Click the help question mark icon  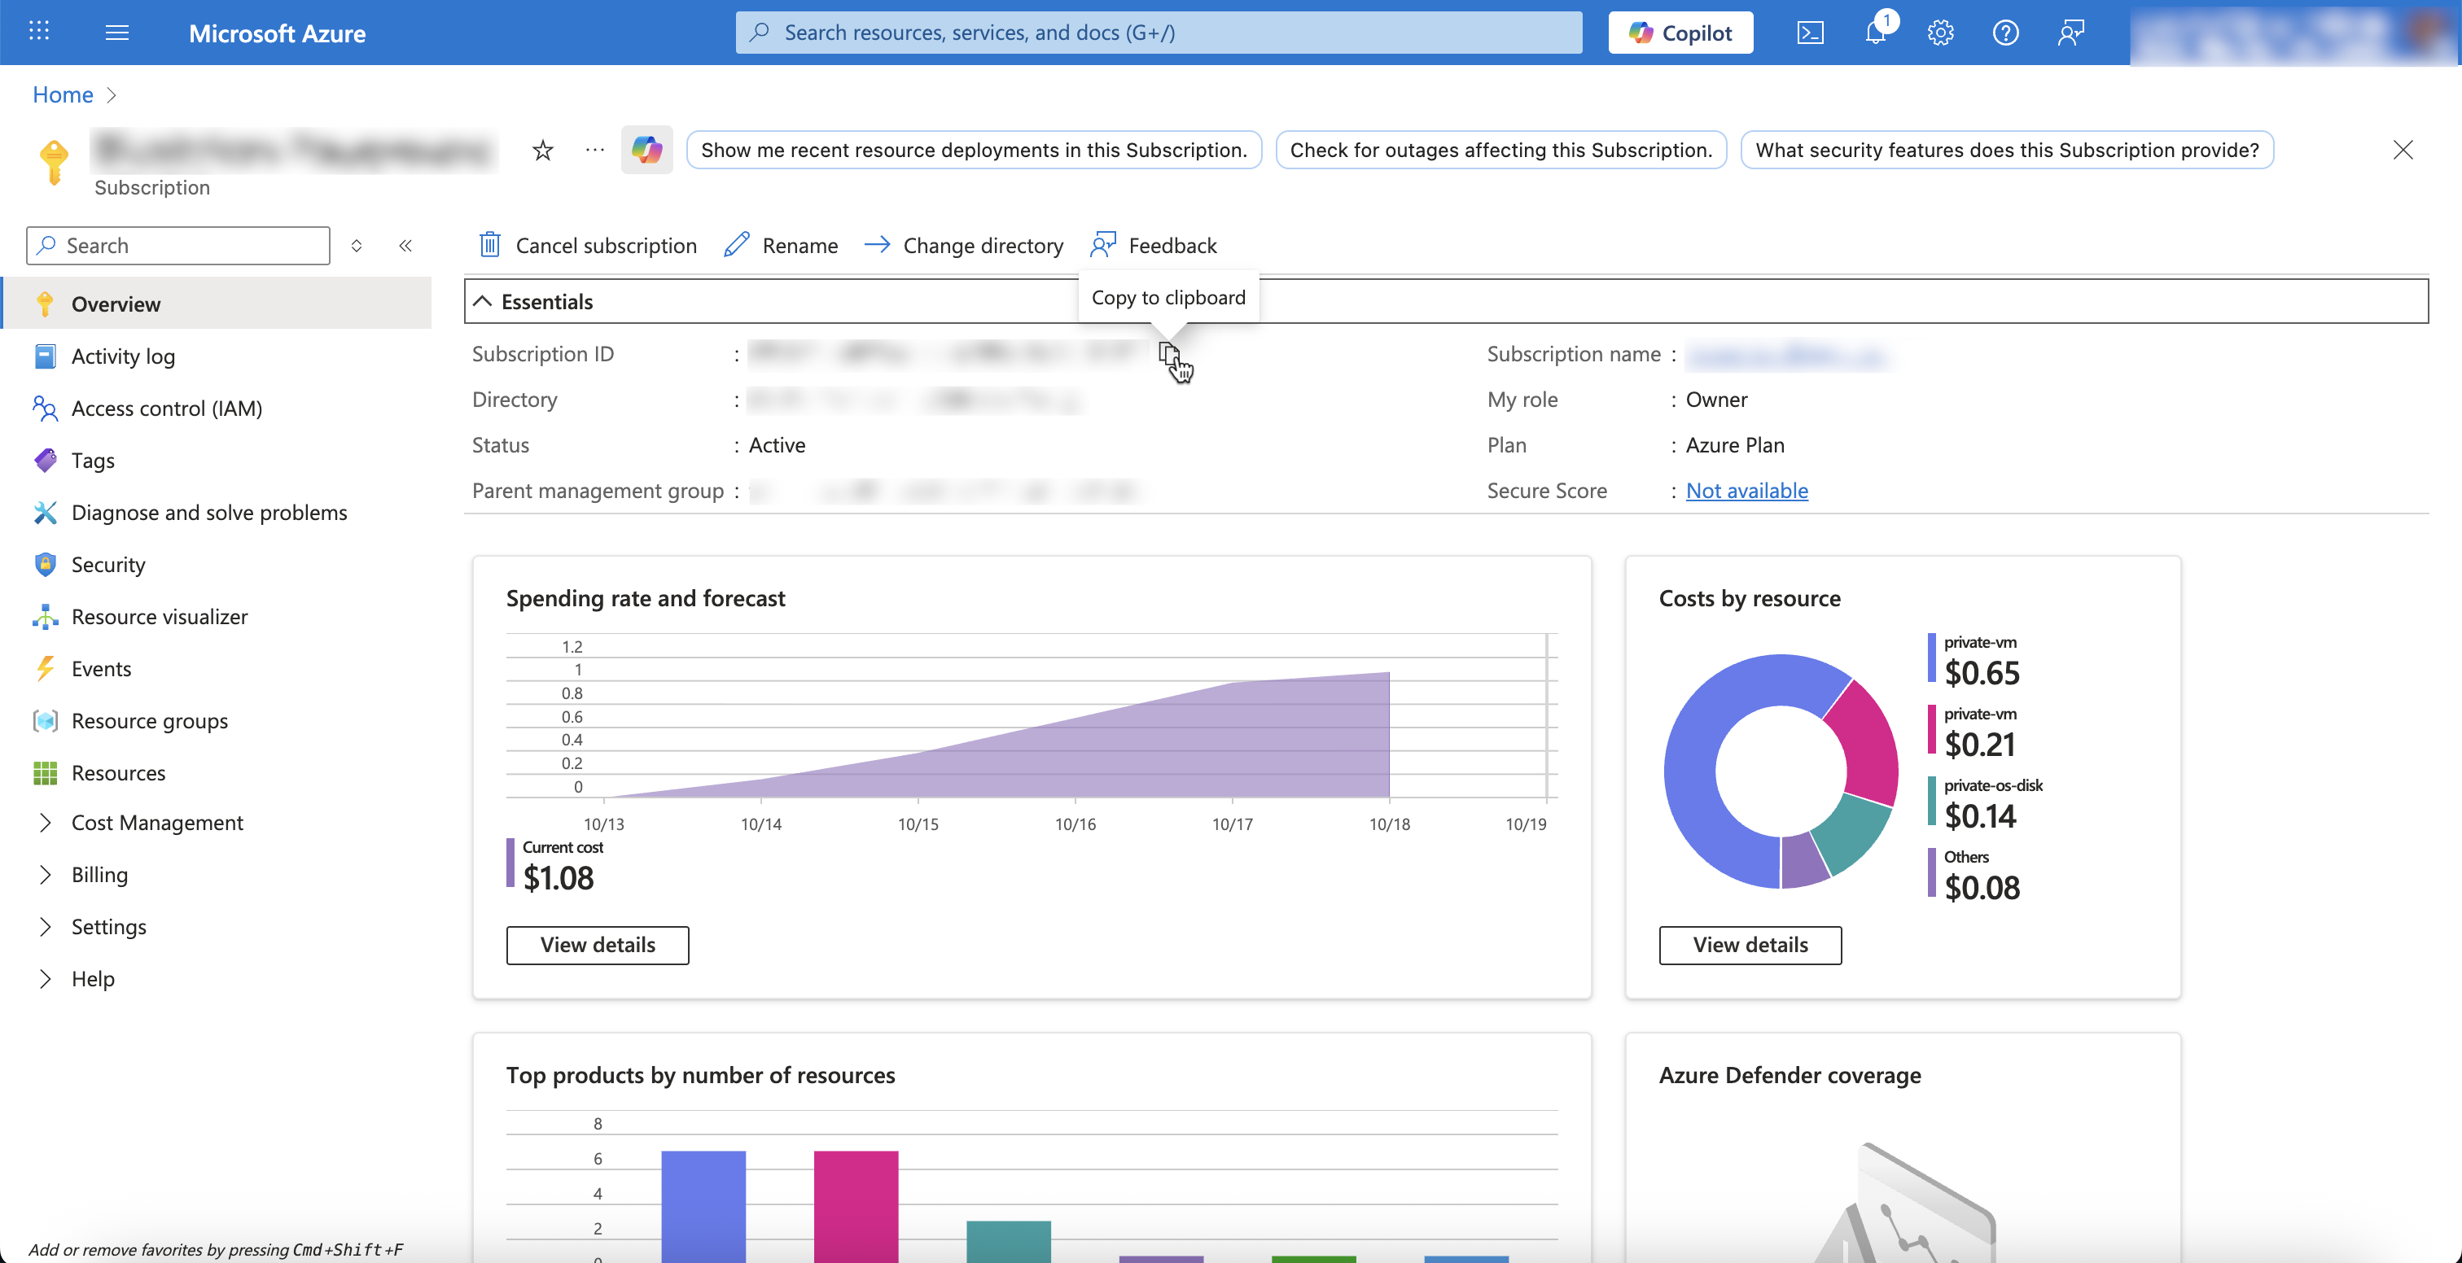[2005, 33]
